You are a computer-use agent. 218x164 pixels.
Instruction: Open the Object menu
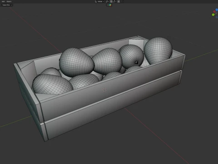coord(9,1)
